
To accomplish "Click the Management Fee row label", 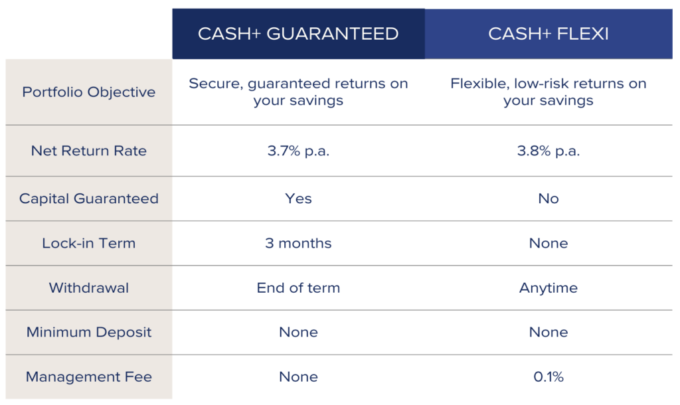I will (89, 376).
